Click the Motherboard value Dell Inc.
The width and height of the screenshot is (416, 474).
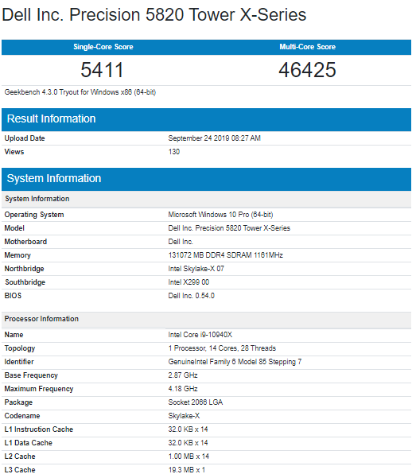181,242
